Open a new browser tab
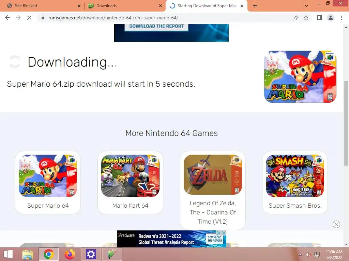Viewport: 349px width, 261px height. pyautogui.click(x=255, y=6)
